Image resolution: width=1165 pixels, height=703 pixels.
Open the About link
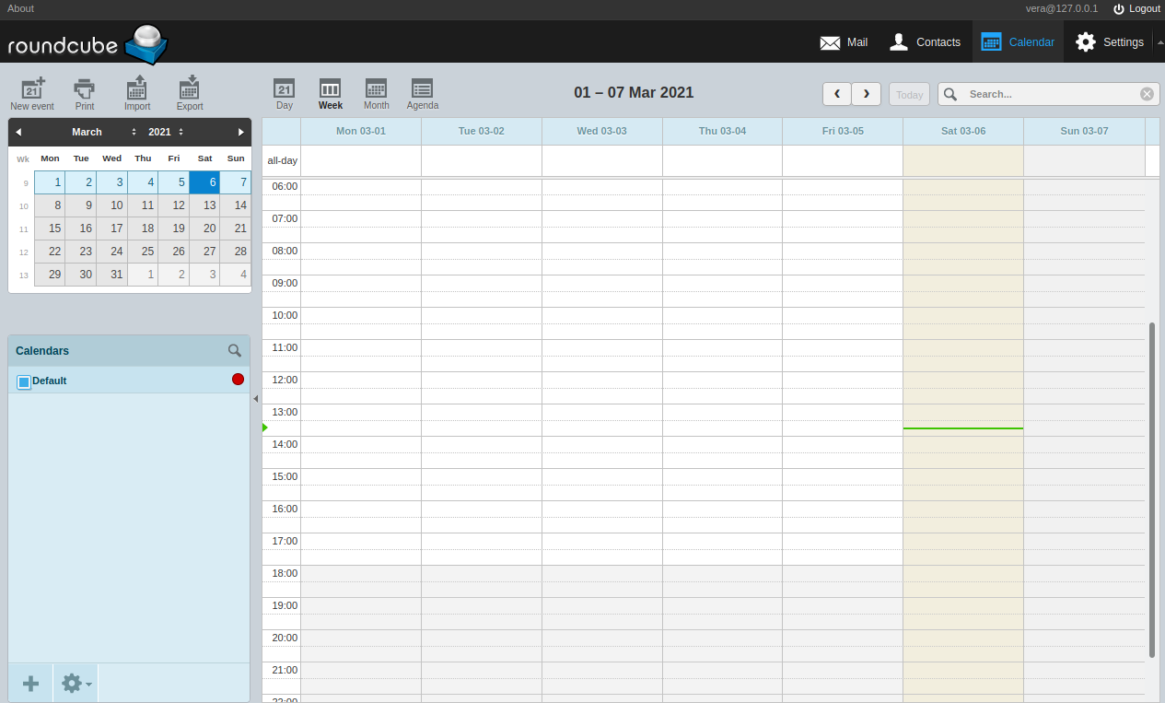click(x=20, y=8)
